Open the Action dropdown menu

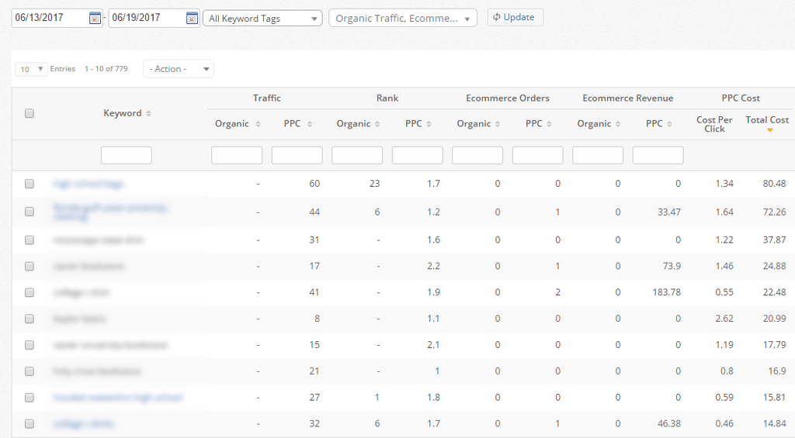click(x=179, y=69)
